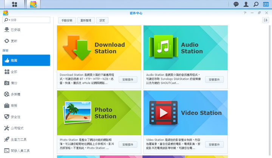Click the 重新整理 button
This screenshot has width=272, height=158.
coord(86,20)
